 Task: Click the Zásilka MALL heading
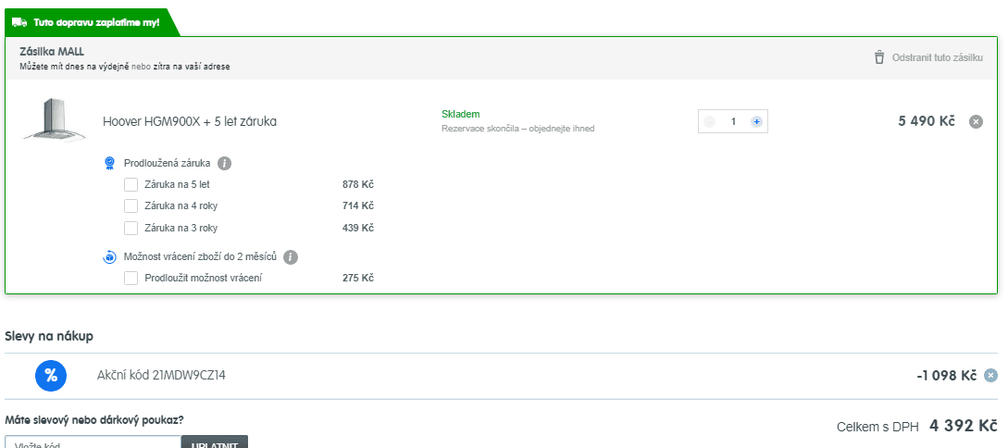pyautogui.click(x=52, y=52)
